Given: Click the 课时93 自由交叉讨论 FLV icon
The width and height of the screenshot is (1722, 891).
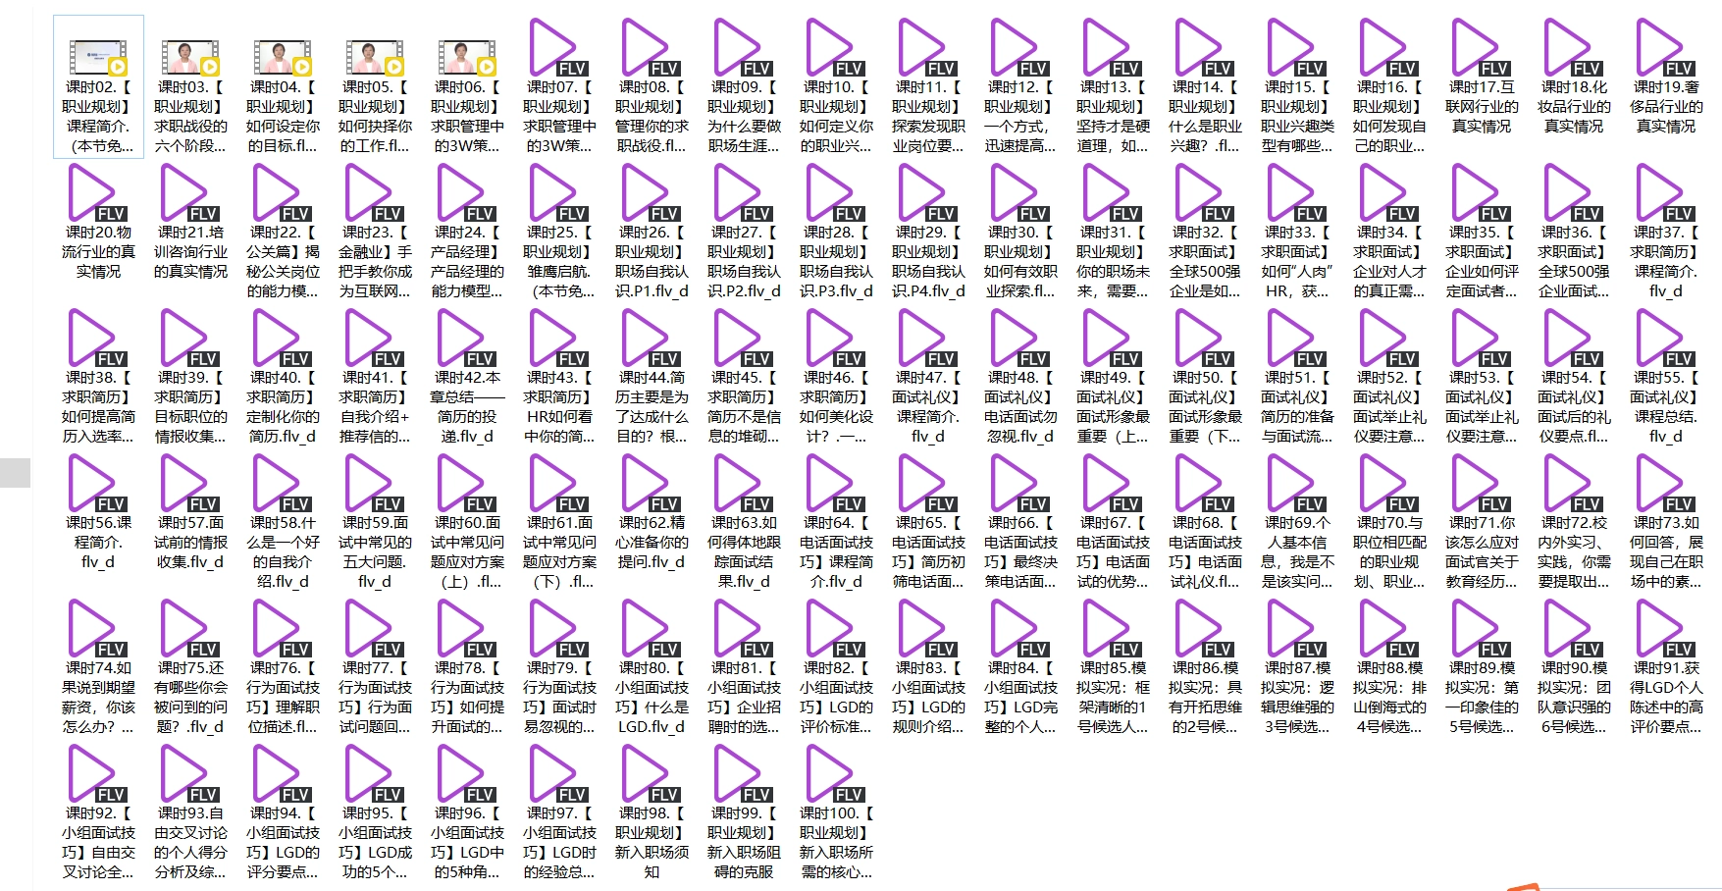Looking at the screenshot, I should point(188,774).
